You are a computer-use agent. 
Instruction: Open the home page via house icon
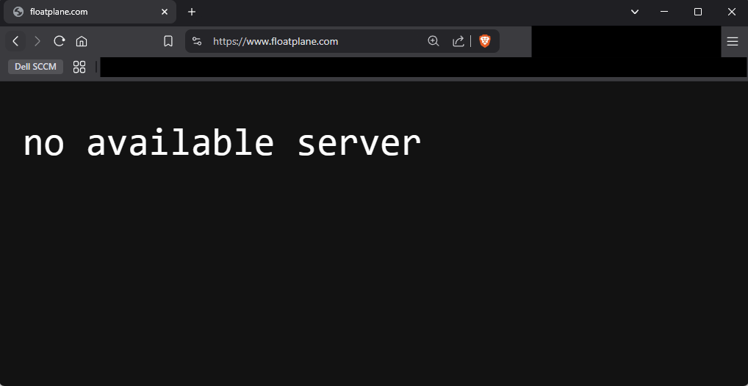[x=82, y=41]
